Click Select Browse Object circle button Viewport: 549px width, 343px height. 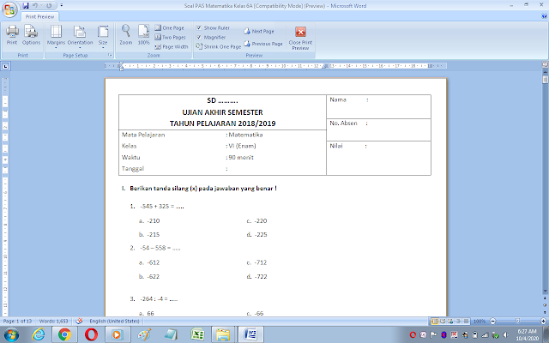pos(545,305)
